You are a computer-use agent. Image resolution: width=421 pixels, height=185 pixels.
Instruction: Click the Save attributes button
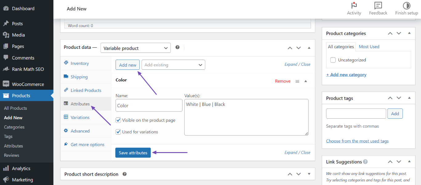(133, 152)
